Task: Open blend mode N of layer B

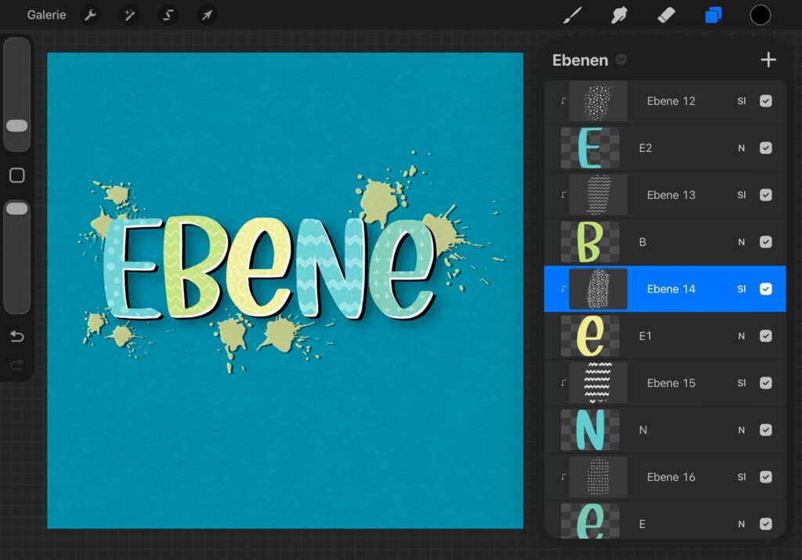Action: (x=742, y=243)
